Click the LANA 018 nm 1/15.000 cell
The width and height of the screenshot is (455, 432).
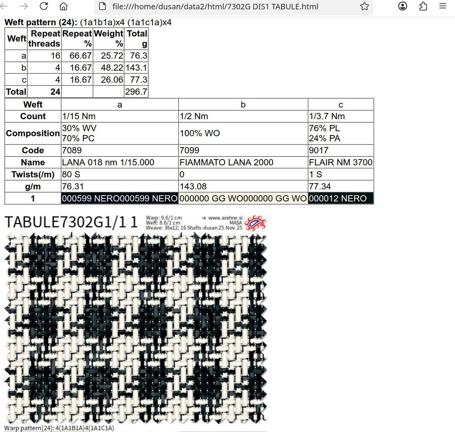[108, 162]
